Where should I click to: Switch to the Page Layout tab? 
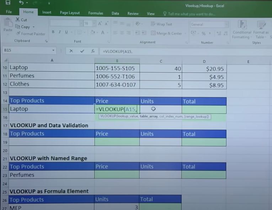[x=70, y=13]
